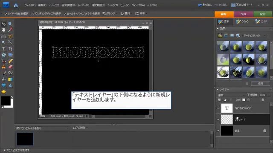
Task: Toggle lock all padlock in Layers panel
Action: [248, 100]
